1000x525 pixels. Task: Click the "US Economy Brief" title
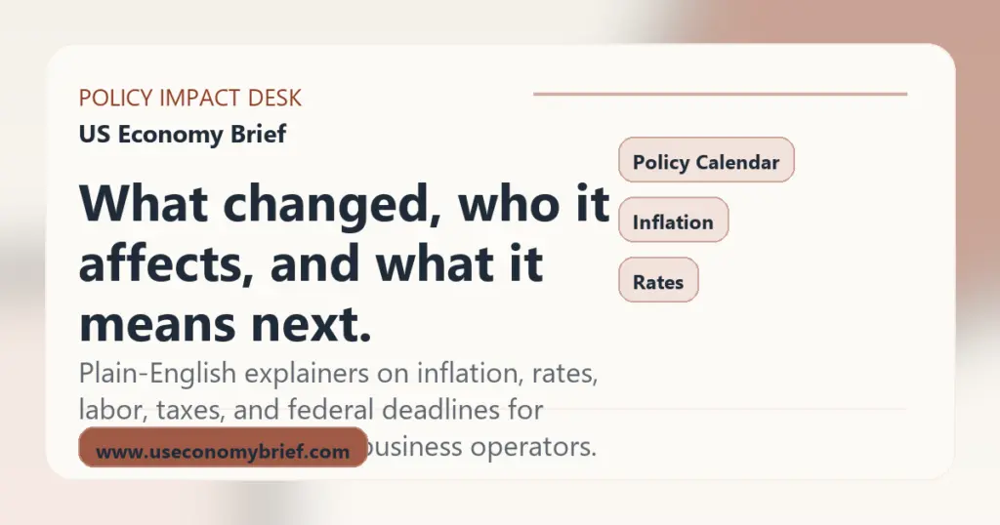183,135
